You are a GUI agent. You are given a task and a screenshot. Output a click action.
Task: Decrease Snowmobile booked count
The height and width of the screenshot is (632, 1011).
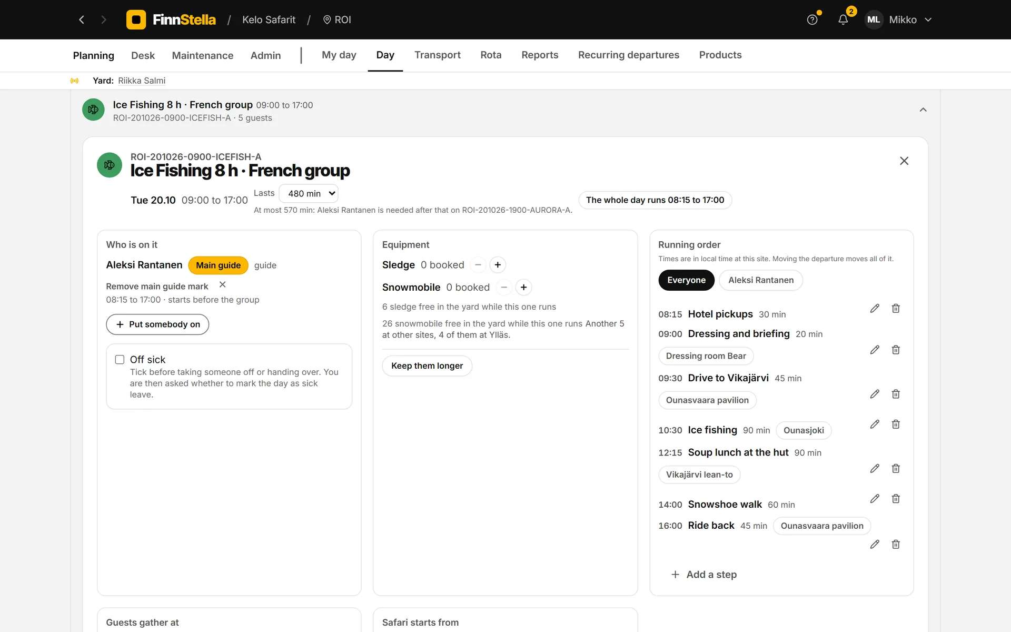pos(503,288)
